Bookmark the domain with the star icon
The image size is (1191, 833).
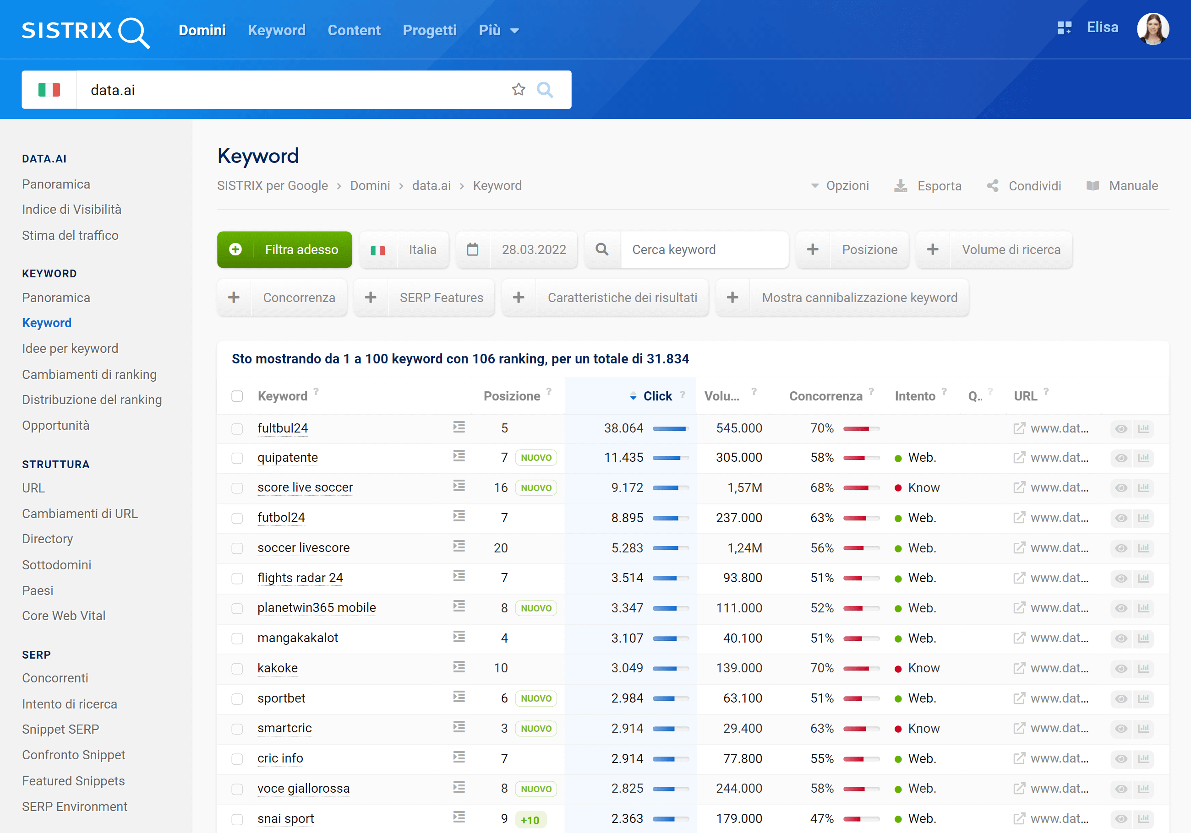point(518,90)
